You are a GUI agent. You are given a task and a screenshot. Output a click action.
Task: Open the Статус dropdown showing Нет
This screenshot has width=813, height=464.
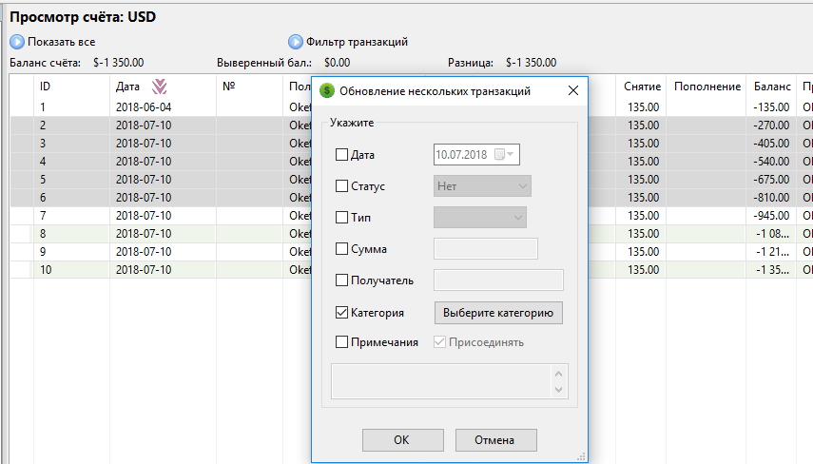(x=481, y=186)
